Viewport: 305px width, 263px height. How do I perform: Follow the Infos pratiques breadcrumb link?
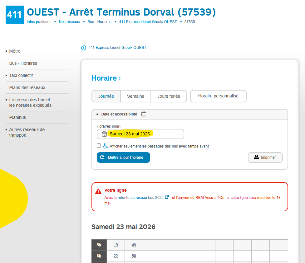tap(39, 22)
